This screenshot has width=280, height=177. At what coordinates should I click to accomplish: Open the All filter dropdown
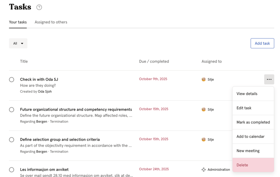18,43
